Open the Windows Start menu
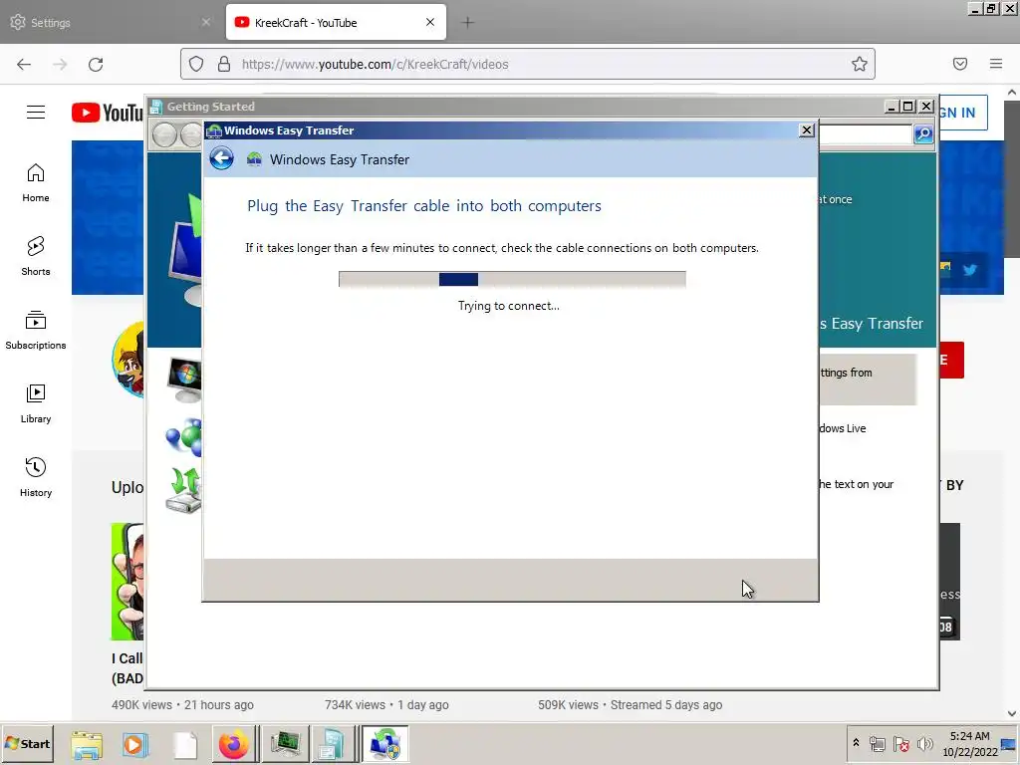 [x=27, y=743]
